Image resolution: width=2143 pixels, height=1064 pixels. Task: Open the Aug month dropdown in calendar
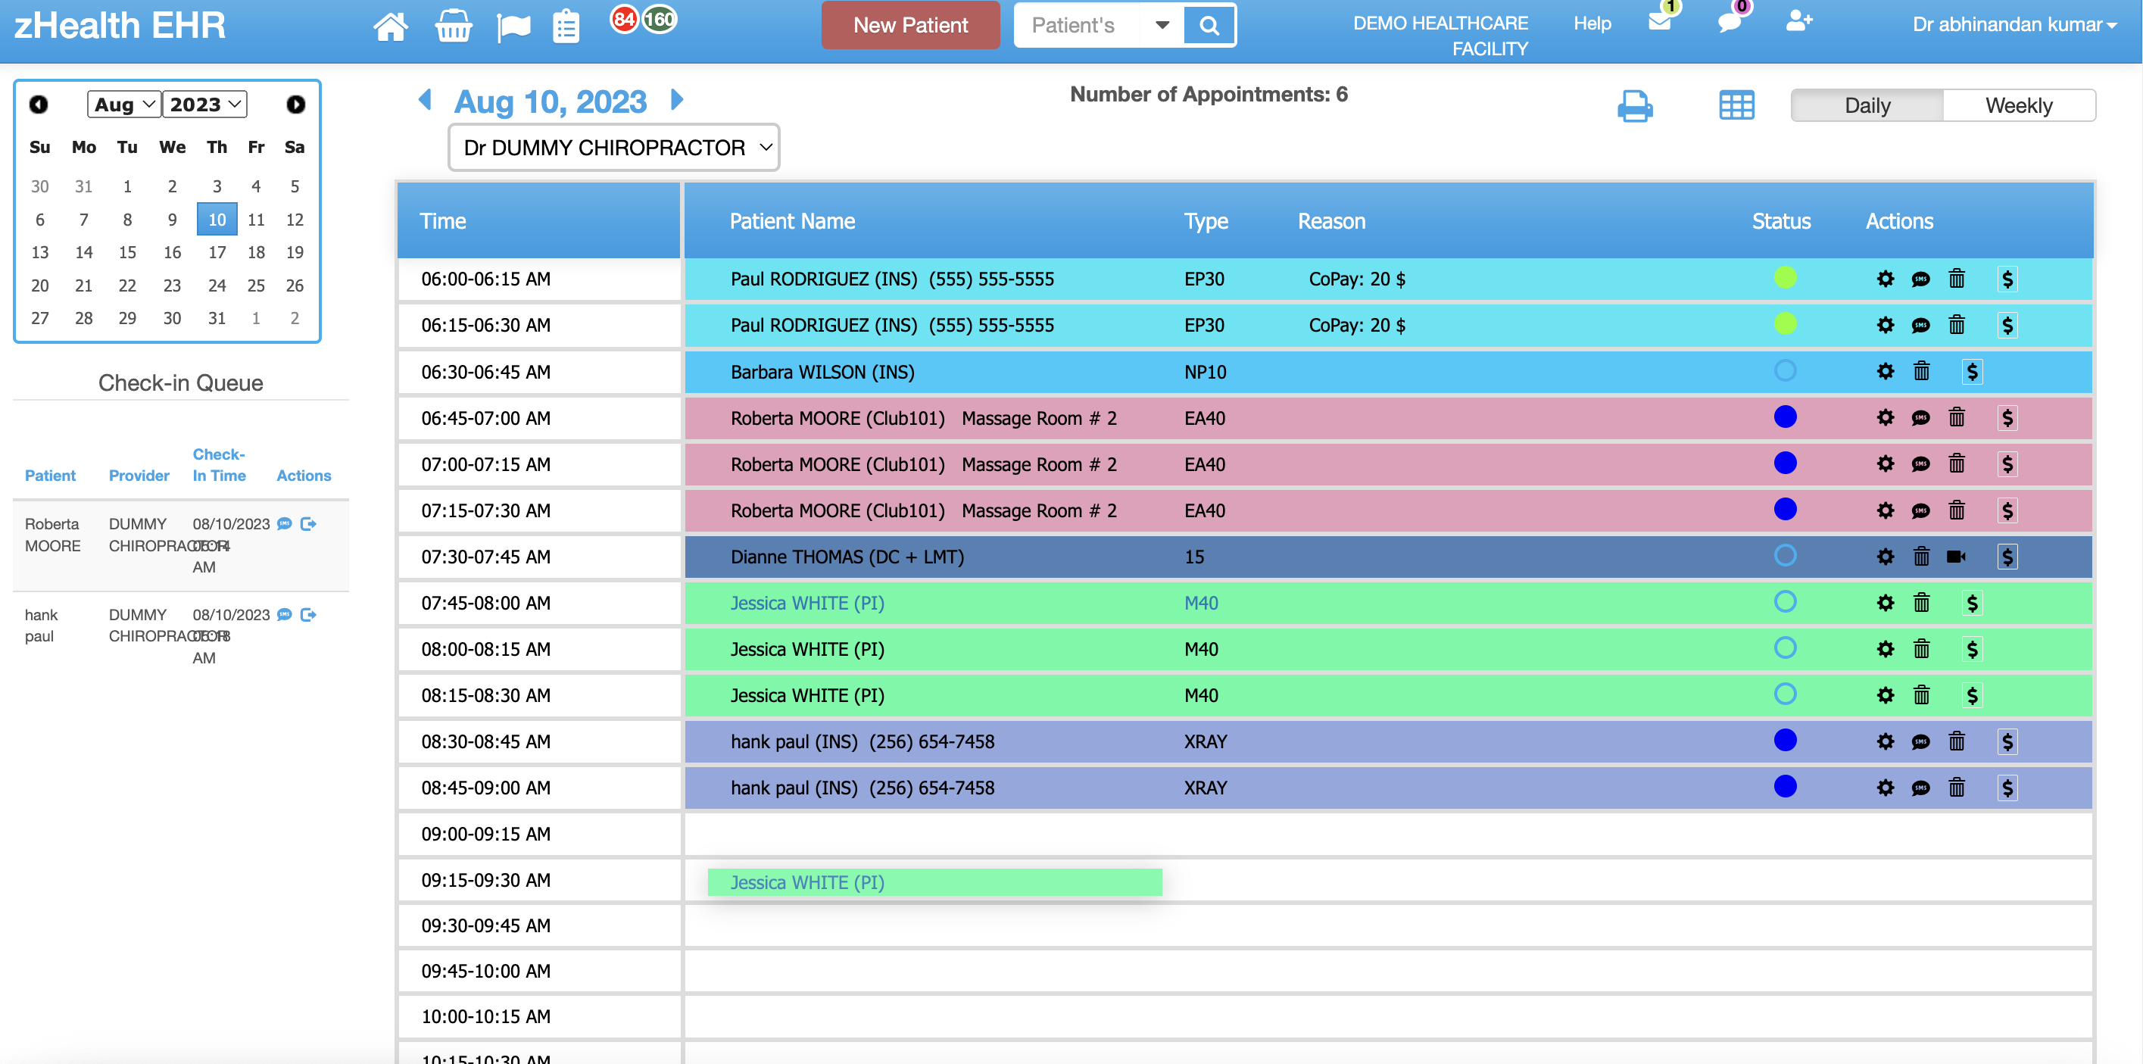coord(124,104)
